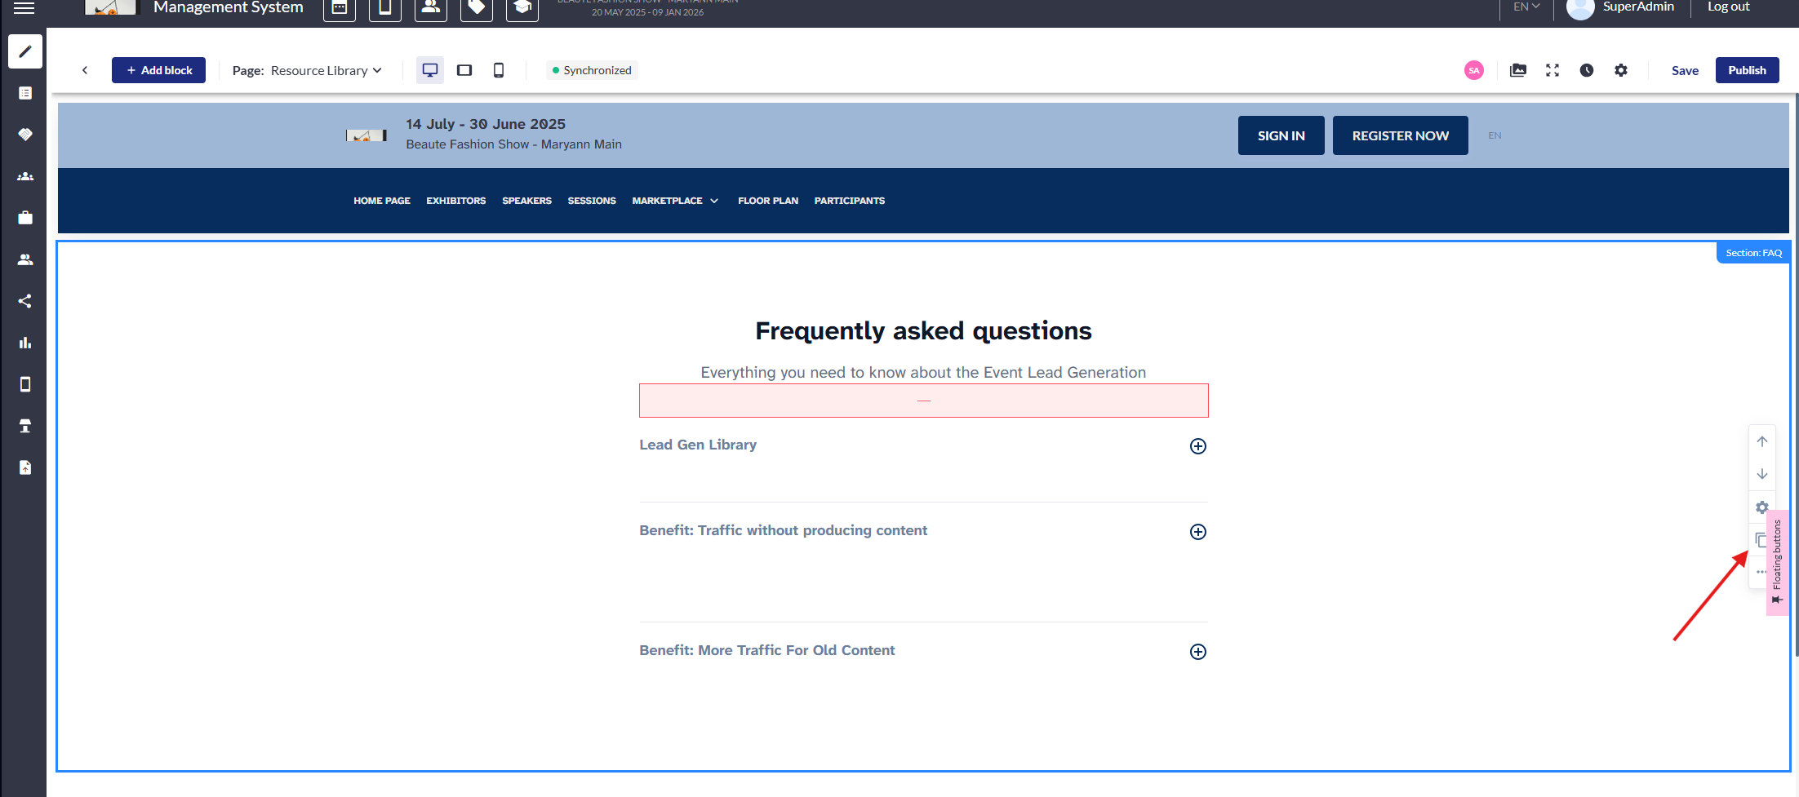Click the FAQ subtitle about Event Lead Generation

coord(923,373)
